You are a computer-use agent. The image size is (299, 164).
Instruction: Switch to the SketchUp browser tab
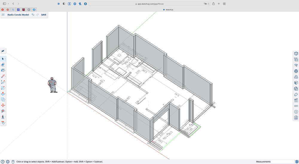coord(168,10)
